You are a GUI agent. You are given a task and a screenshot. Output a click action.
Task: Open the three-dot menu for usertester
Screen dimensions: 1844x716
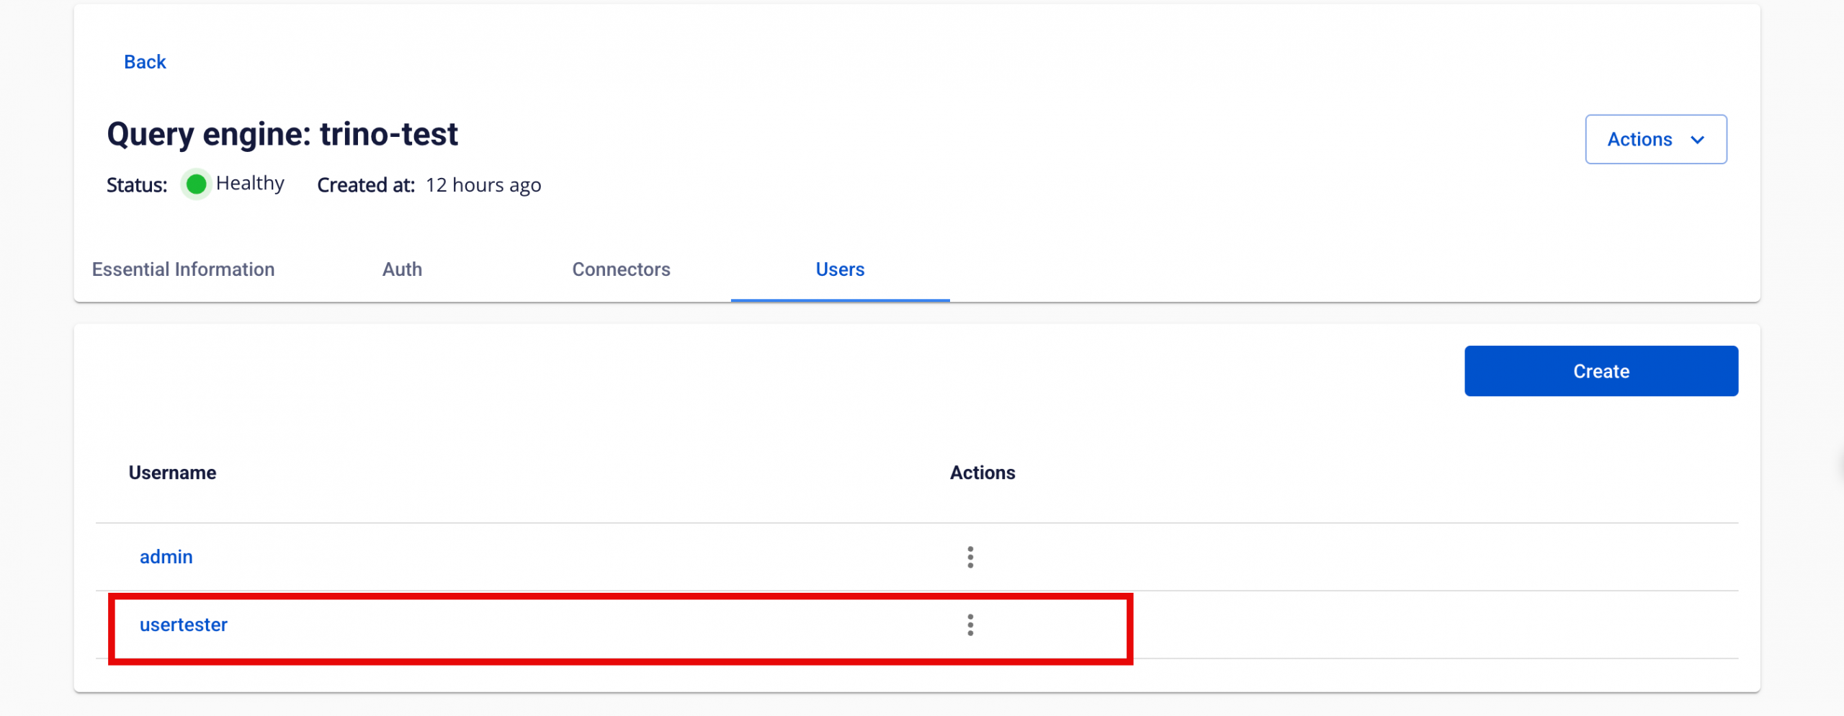970,625
